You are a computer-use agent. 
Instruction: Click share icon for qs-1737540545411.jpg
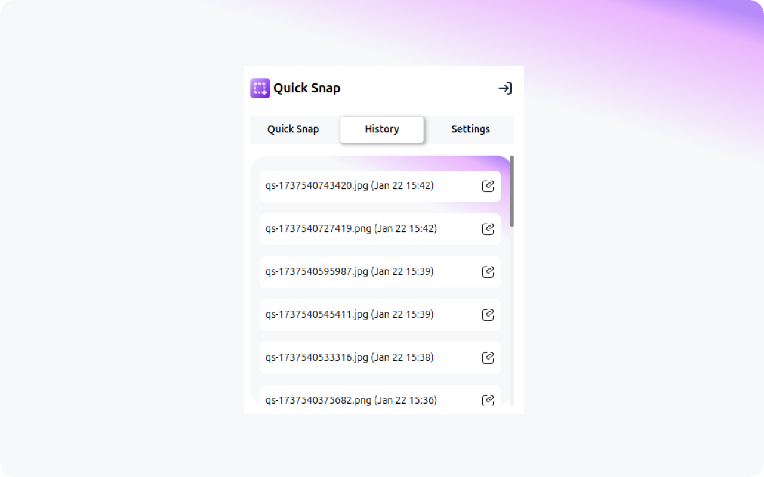pos(488,315)
